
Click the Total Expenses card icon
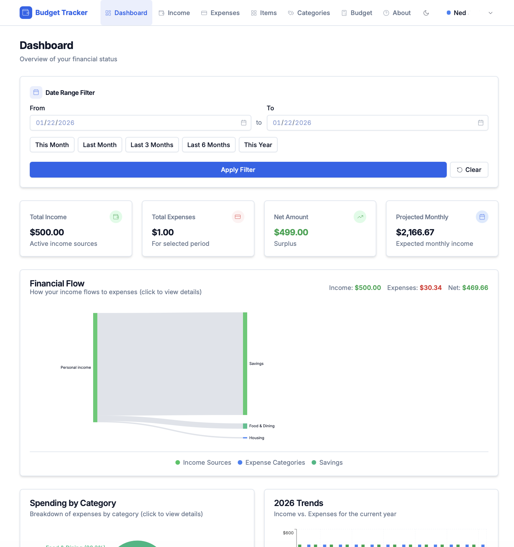click(238, 217)
